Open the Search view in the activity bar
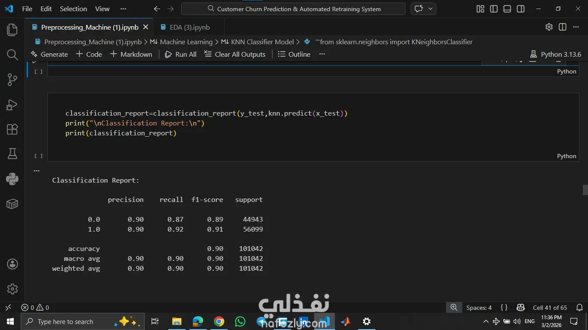Viewport: 588px width, 330px height. pos(12,55)
